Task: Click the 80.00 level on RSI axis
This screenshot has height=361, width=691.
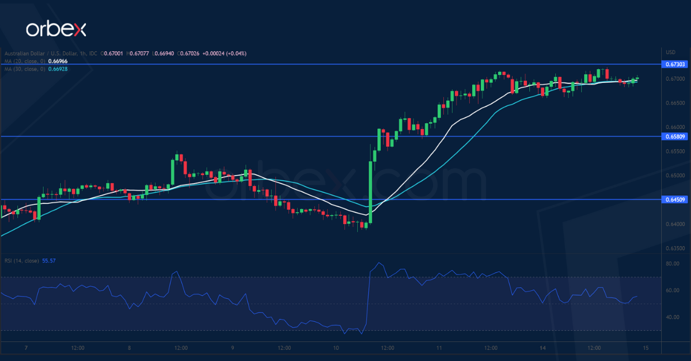Action: click(672, 264)
